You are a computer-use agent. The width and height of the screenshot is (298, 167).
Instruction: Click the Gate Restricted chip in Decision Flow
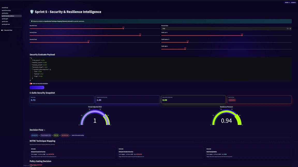[x=65, y=135]
